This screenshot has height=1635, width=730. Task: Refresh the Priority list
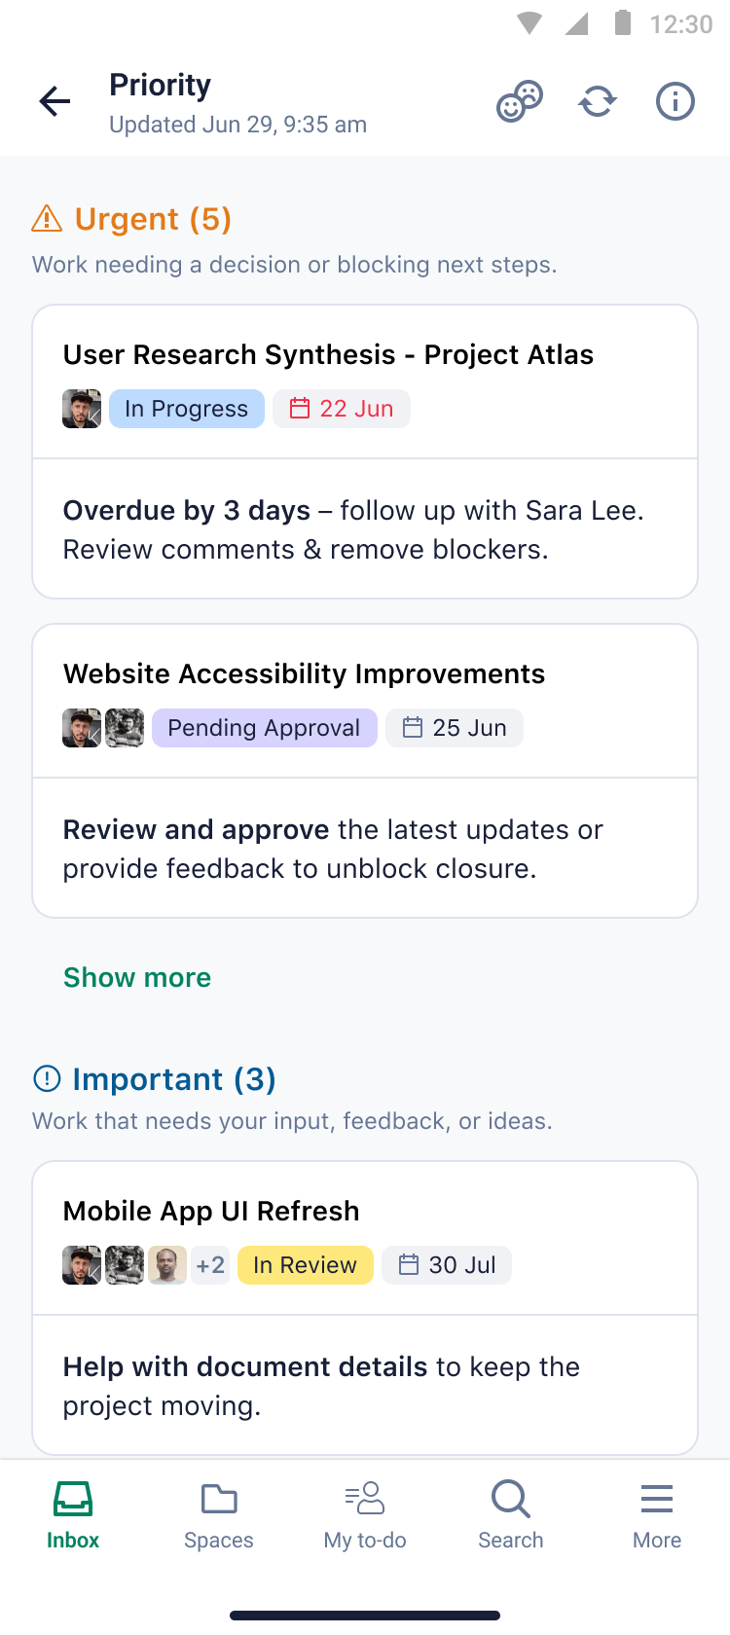coord(598,101)
